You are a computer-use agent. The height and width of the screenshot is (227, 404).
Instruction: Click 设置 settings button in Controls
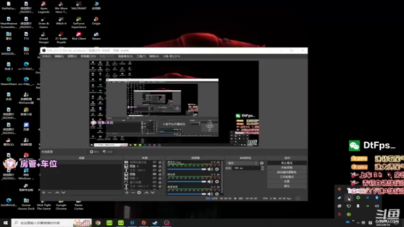click(287, 182)
